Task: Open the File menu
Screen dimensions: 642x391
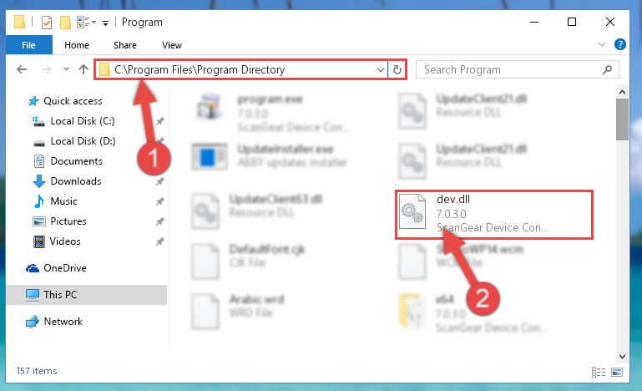Action: point(28,45)
